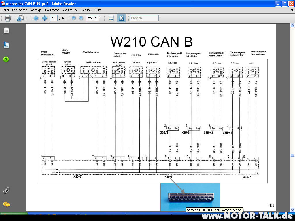Open the Dokument menu
The width and height of the screenshot is (295, 221).
coord(52,10)
